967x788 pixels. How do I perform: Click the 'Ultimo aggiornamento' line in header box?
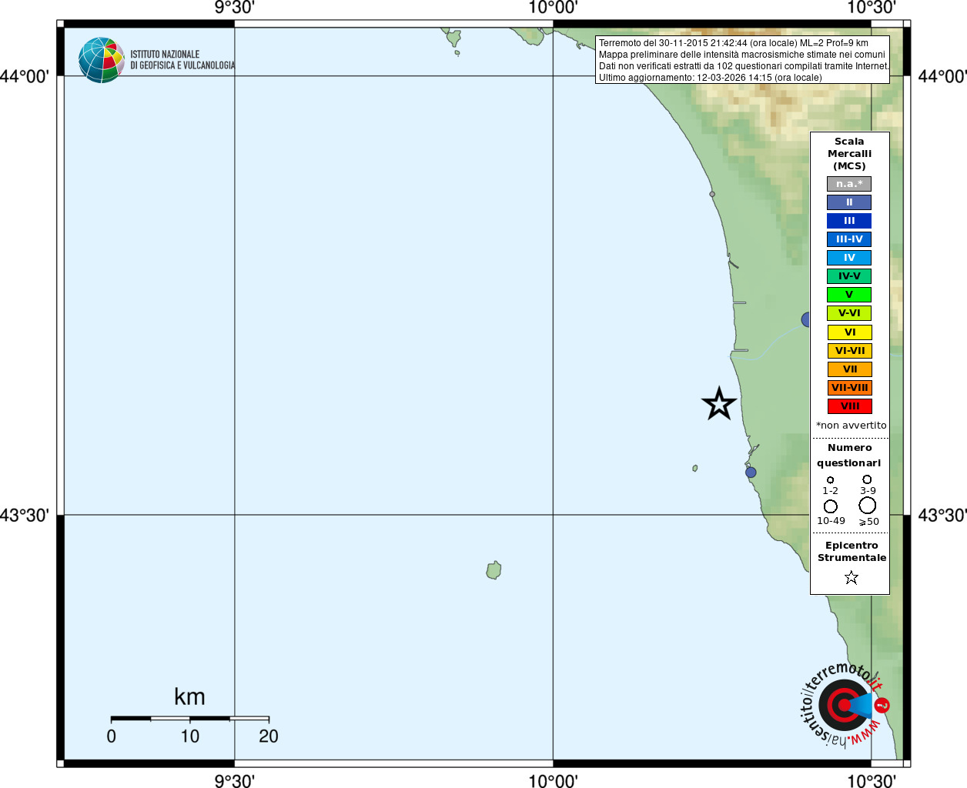[x=711, y=78]
